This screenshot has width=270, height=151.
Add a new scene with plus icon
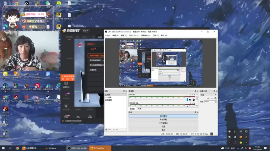coord(106,130)
